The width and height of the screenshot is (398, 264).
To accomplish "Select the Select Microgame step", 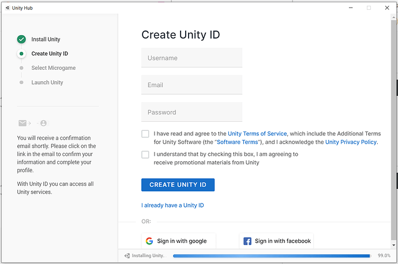I will pyautogui.click(x=53, y=68).
